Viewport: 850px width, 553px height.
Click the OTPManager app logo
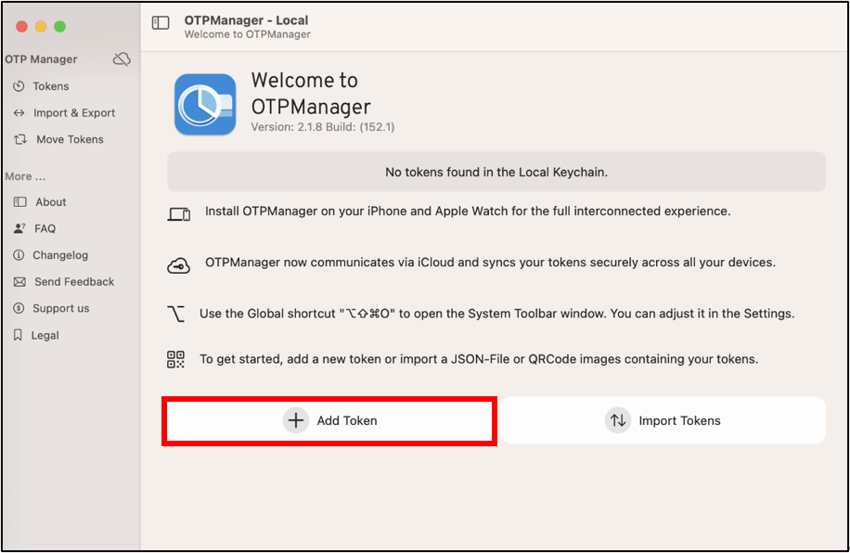(204, 104)
